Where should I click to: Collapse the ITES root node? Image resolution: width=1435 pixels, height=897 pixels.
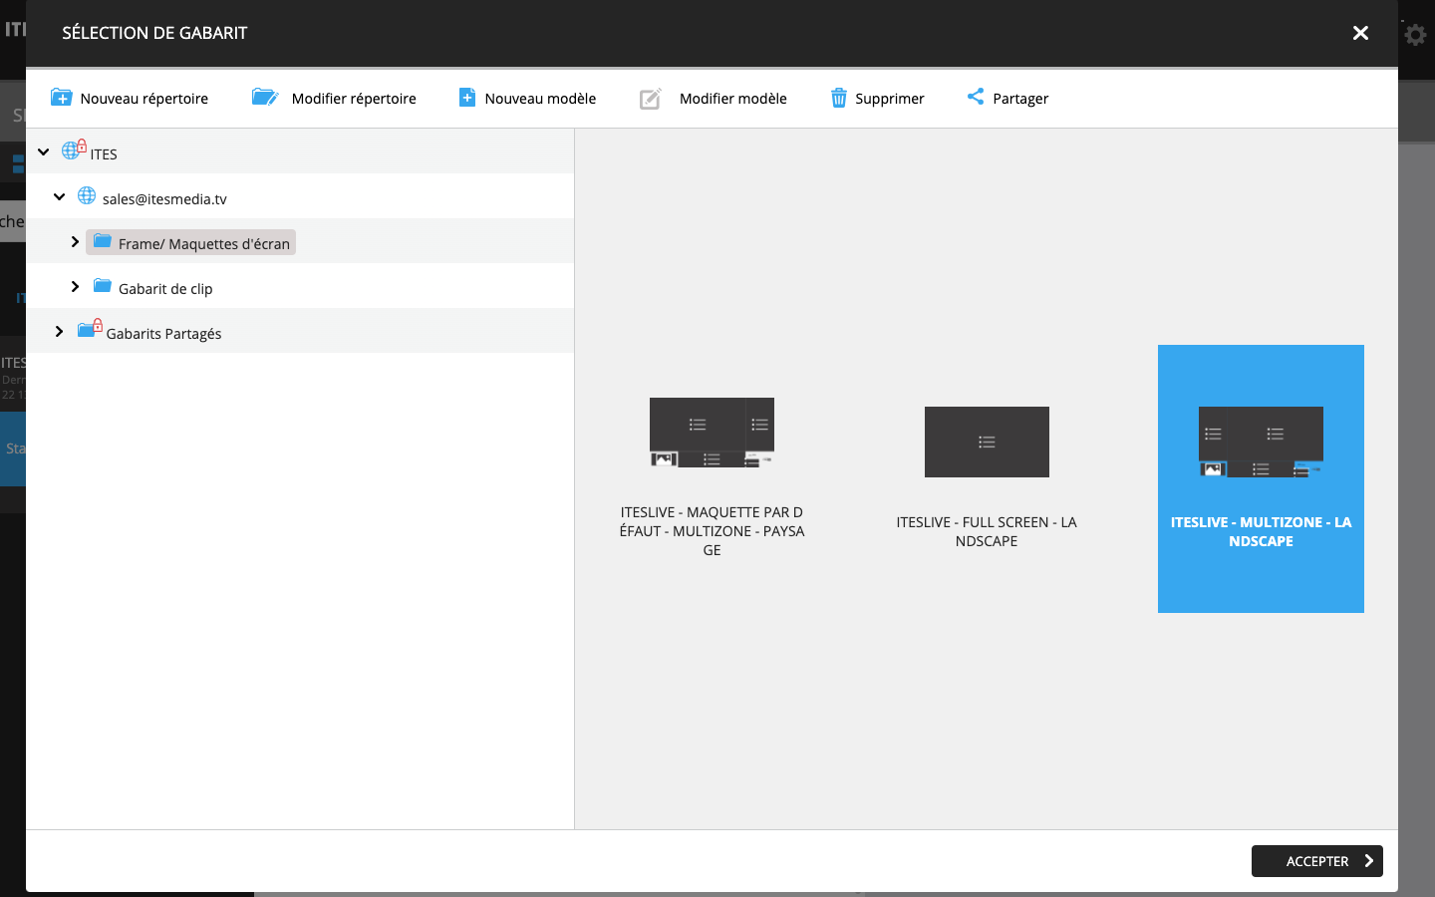[44, 152]
